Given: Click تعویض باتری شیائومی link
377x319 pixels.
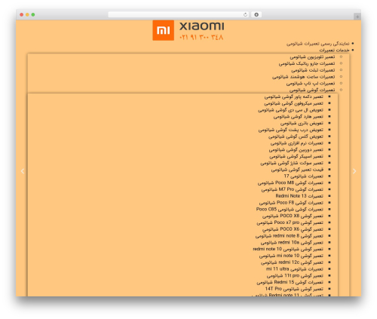Looking at the screenshot, I should (302, 123).
